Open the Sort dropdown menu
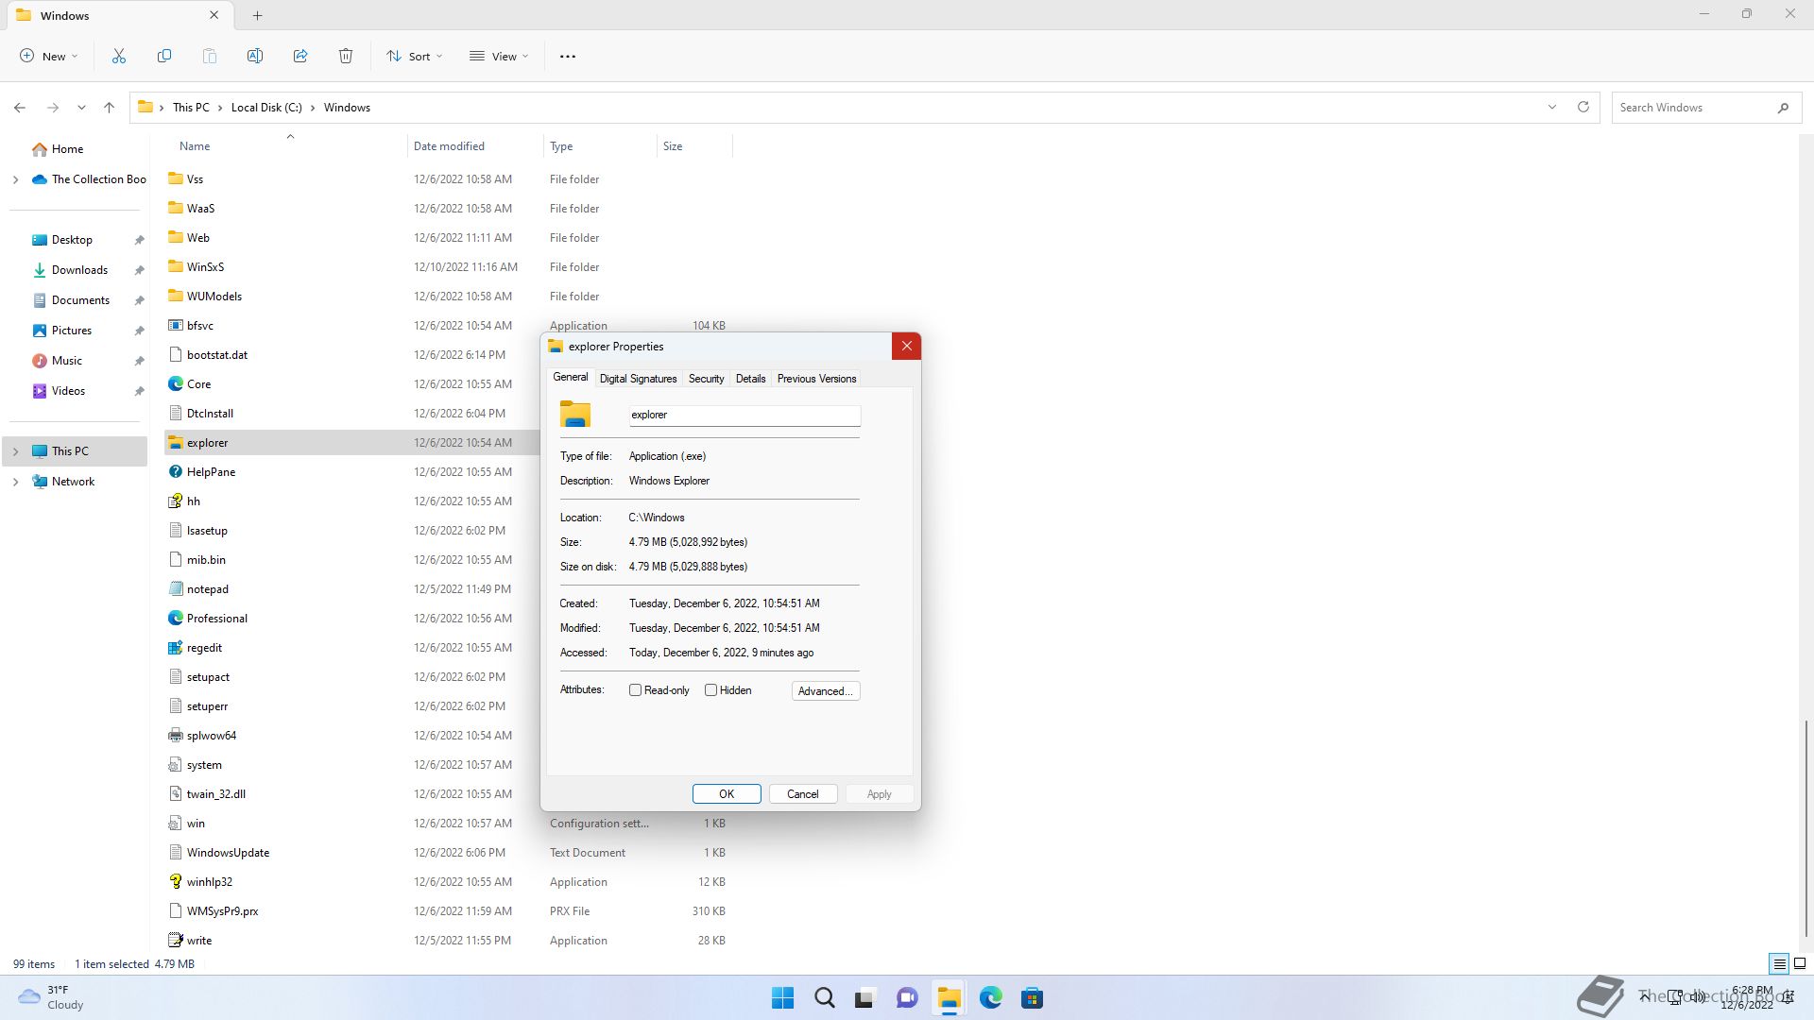This screenshot has width=1814, height=1020. 415,57
